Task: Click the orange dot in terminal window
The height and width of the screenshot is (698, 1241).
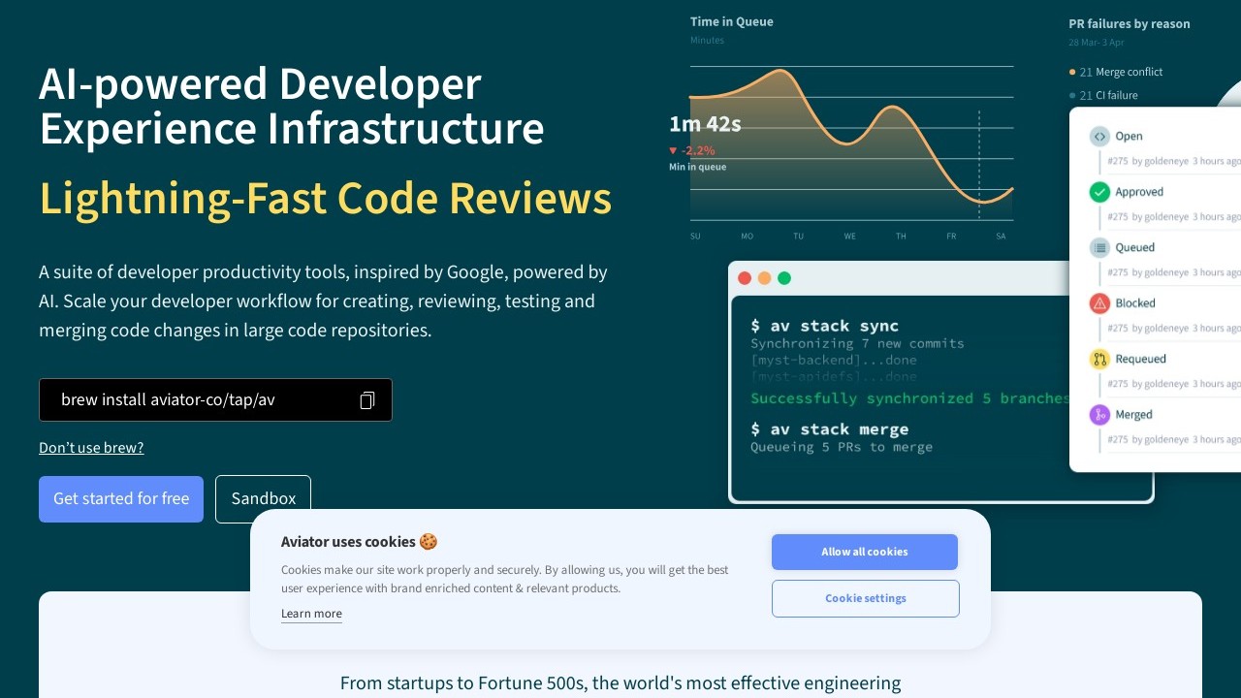Action: click(764, 278)
